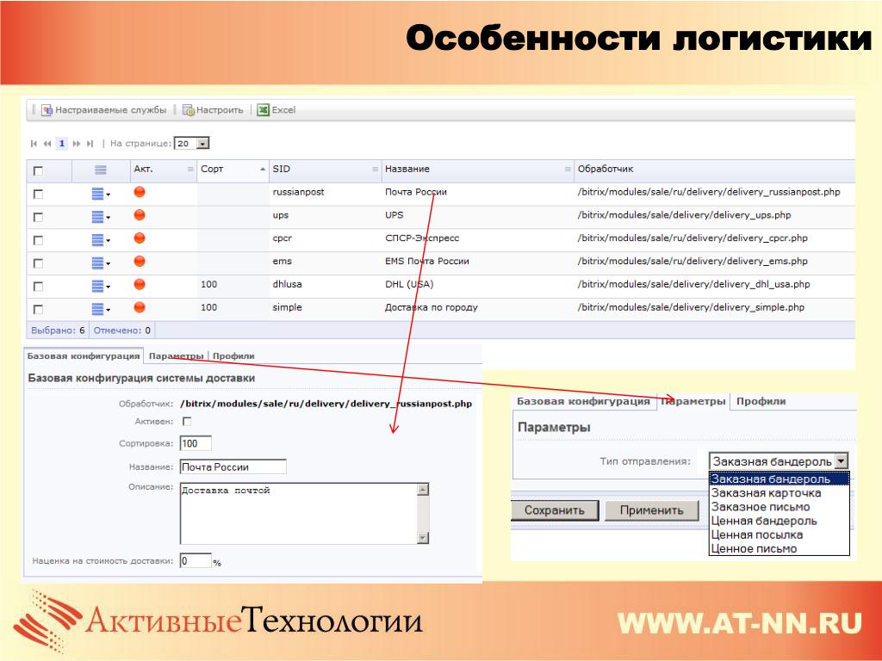This screenshot has height=661, width=882.
Task: Tick the select-all checkbox in the table header
Action: (x=38, y=171)
